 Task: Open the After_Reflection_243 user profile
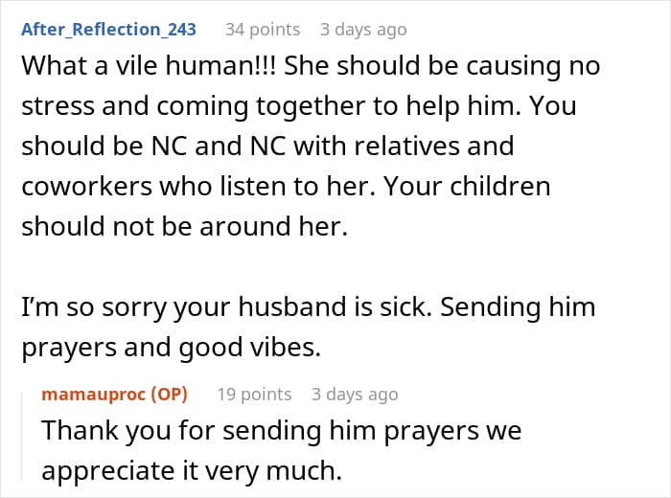tap(108, 30)
